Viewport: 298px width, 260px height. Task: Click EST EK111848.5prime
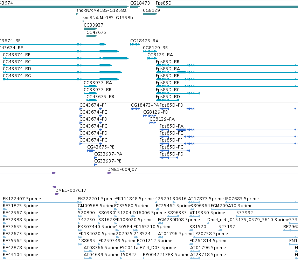tap(134, 199)
